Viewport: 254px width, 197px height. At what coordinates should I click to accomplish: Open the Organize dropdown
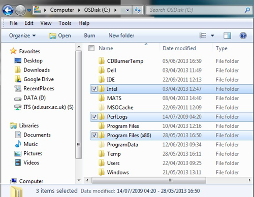22,36
